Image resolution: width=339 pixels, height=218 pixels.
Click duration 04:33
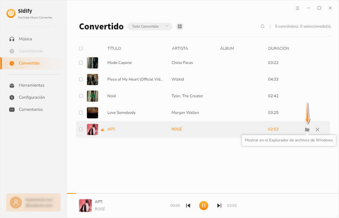(x=273, y=79)
